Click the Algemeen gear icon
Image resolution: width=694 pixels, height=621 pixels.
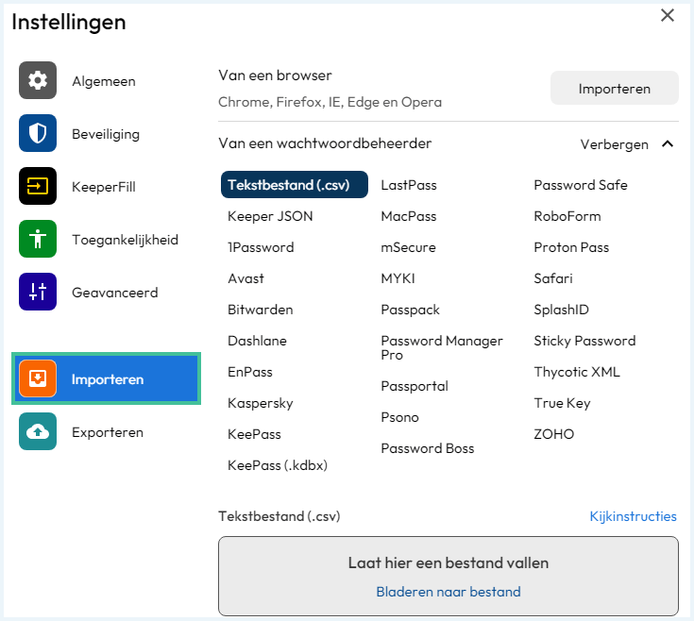point(38,80)
